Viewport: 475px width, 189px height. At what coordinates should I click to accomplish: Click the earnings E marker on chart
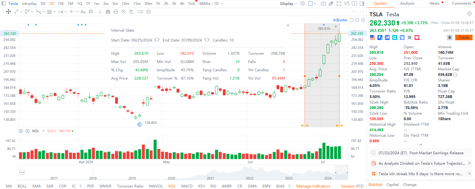tap(140, 124)
